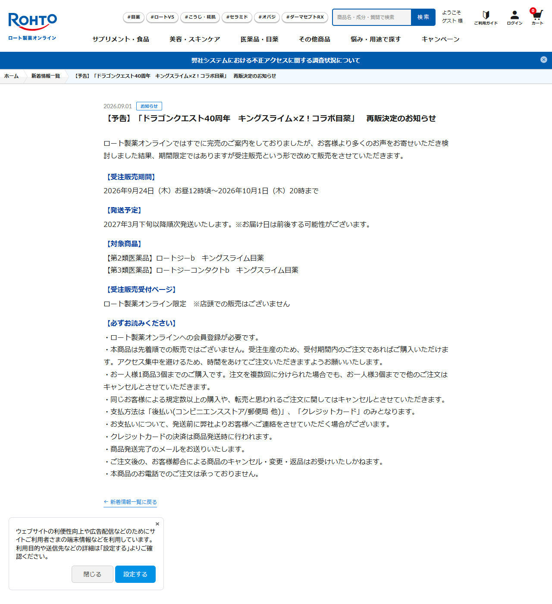Click the 【必ずお読みください】 heading
Viewport: 552px width, 604px height.
(x=141, y=323)
